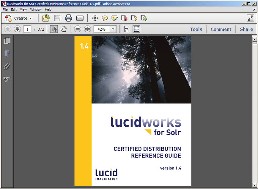This screenshot has width=258, height=189.
Task: Click 'version 1.4' text on page
Action: pyautogui.click(x=171, y=168)
